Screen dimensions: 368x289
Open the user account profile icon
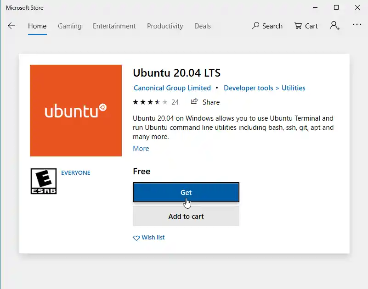(334, 25)
